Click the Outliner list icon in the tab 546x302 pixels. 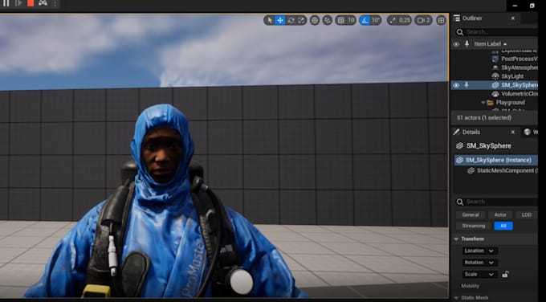(457, 18)
